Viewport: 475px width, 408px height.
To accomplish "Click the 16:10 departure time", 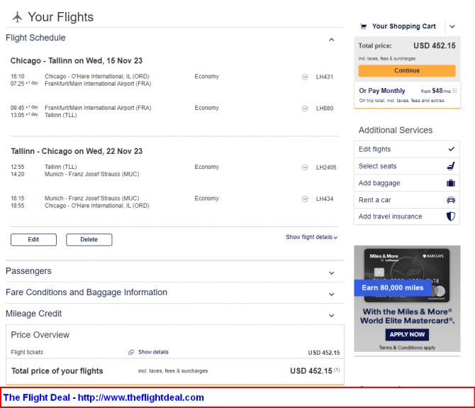I will 17,77.
